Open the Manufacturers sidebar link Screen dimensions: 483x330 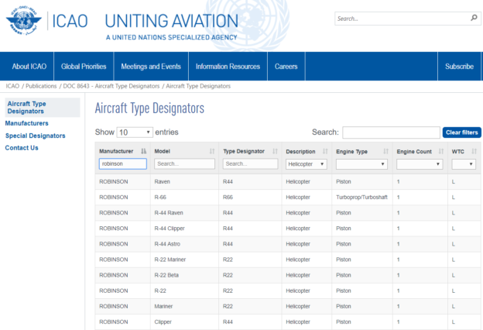[26, 123]
